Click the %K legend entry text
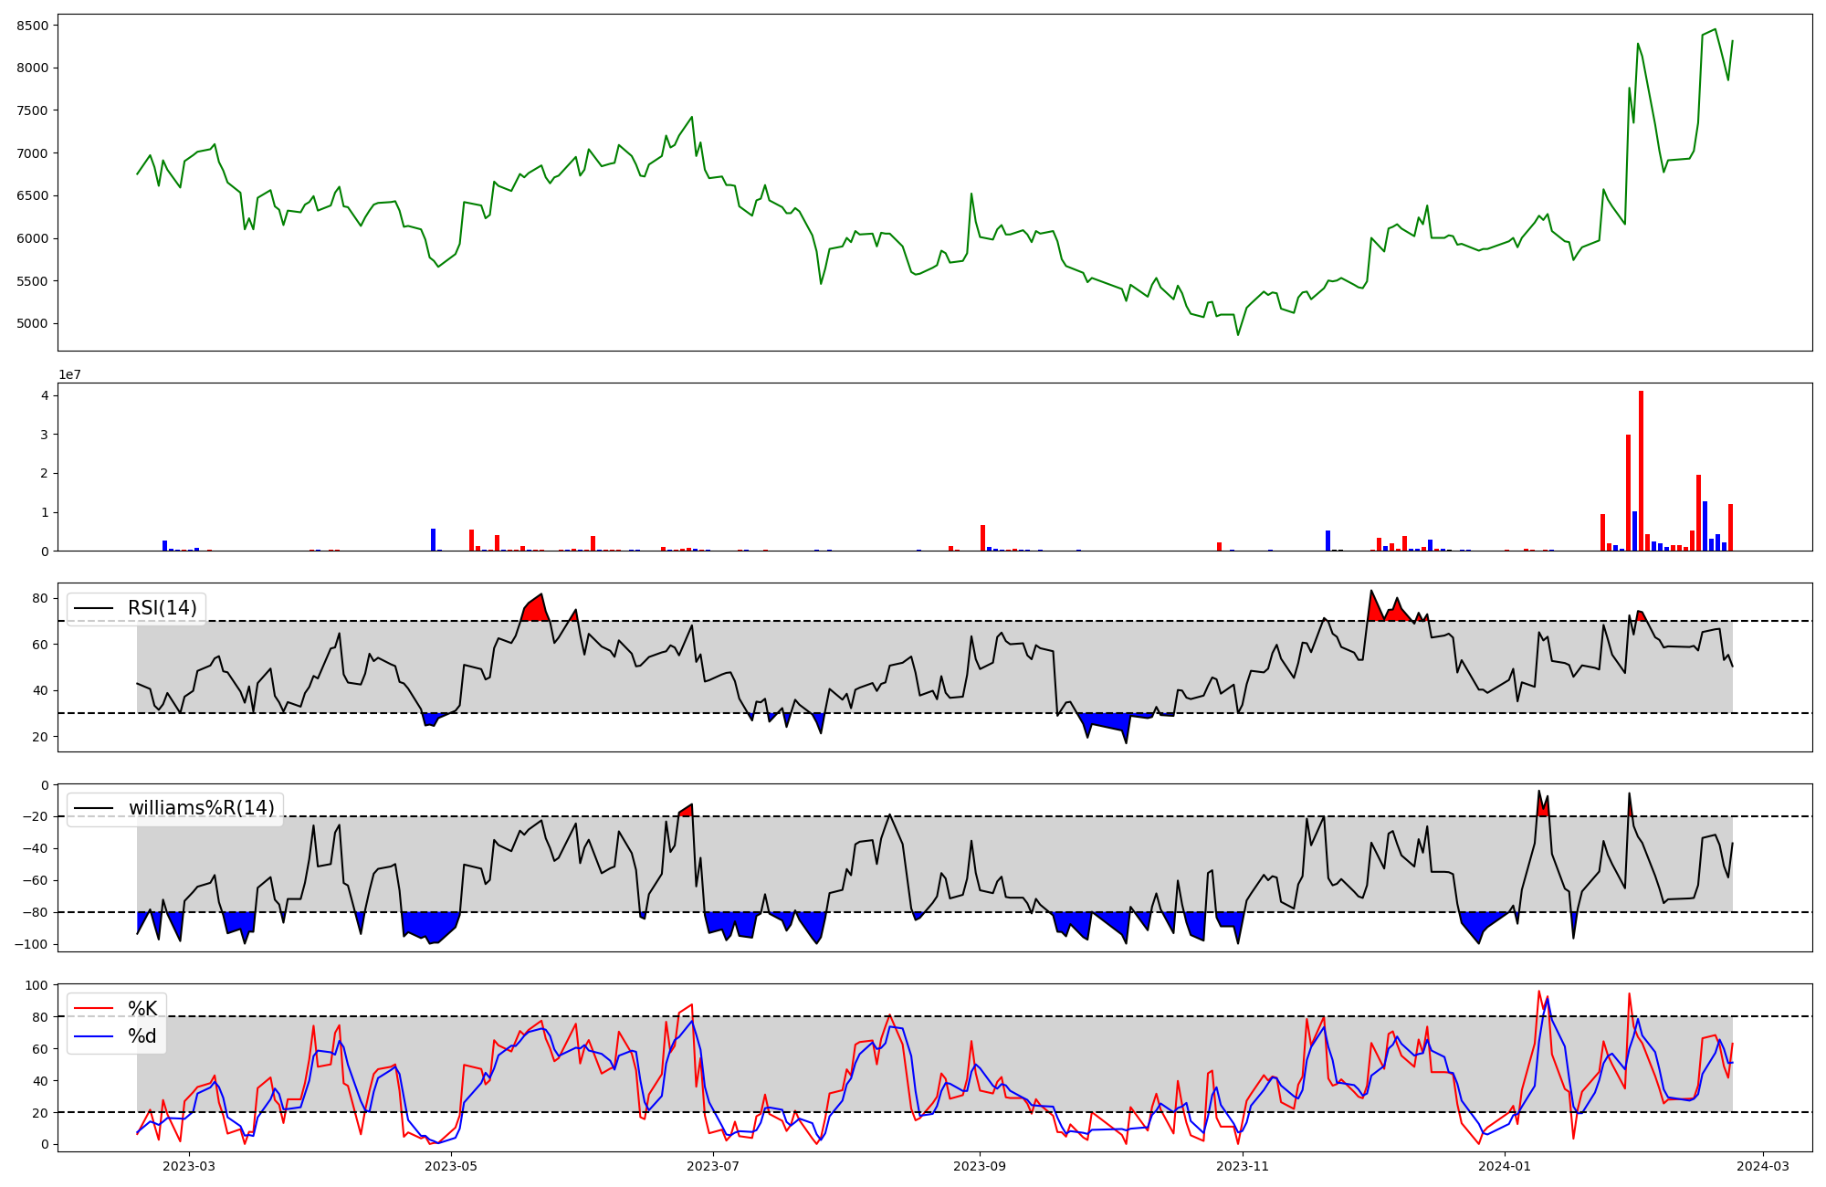Viewport: 1826px width, 1187px height. [142, 1009]
